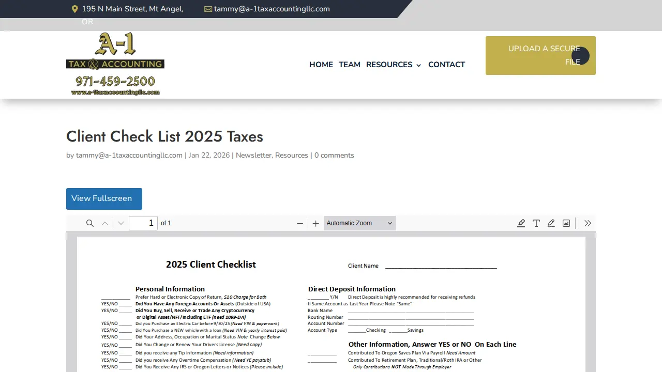Viewport: 662px width, 372px height.
Task: Click the View Fullscreen button
Action: tap(104, 198)
